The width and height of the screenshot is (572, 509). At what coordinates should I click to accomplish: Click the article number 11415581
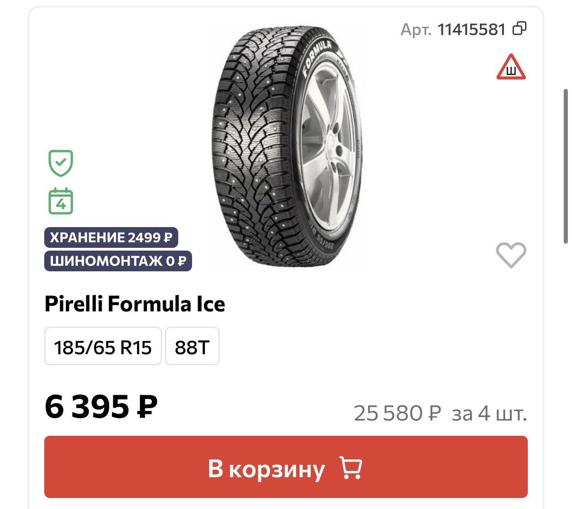pyautogui.click(x=471, y=30)
